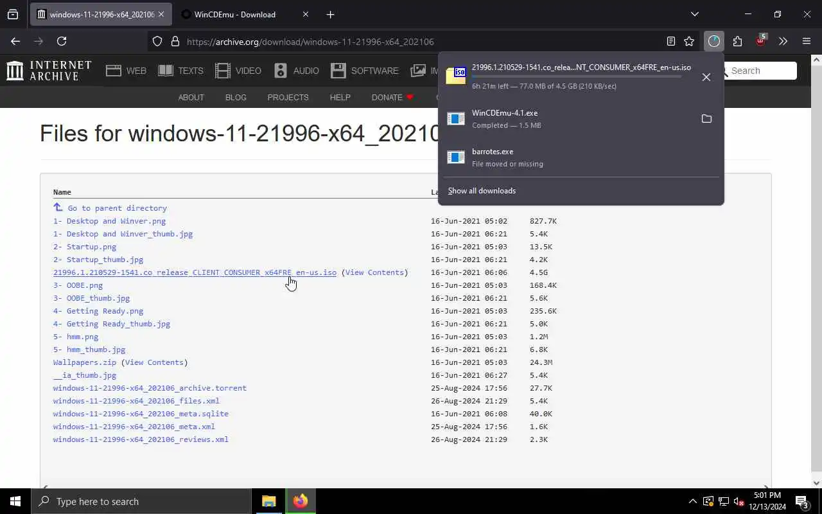Go back with the browser back arrow
The height and width of the screenshot is (514, 822).
tap(15, 41)
